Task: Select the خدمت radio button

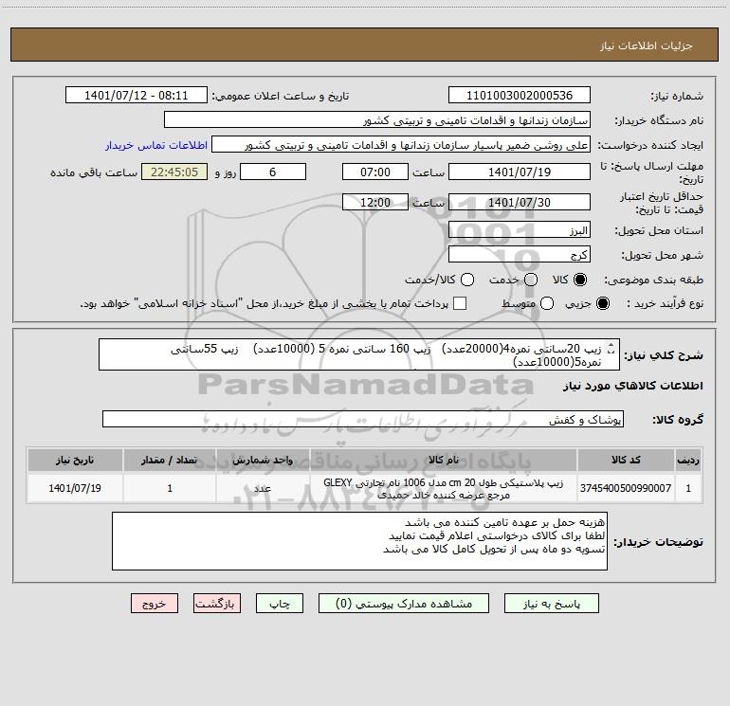Action: pos(531,280)
